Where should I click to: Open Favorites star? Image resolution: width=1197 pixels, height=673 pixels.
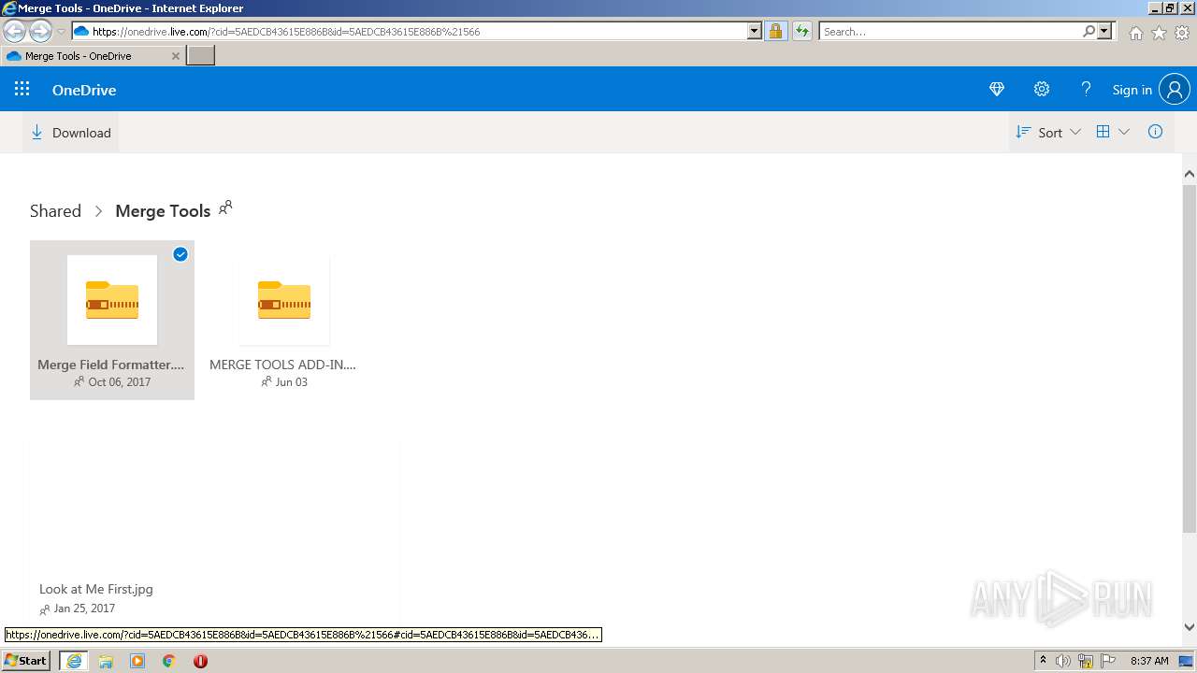[x=1159, y=33]
